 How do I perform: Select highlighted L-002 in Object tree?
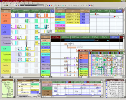click(x=7, y=94)
